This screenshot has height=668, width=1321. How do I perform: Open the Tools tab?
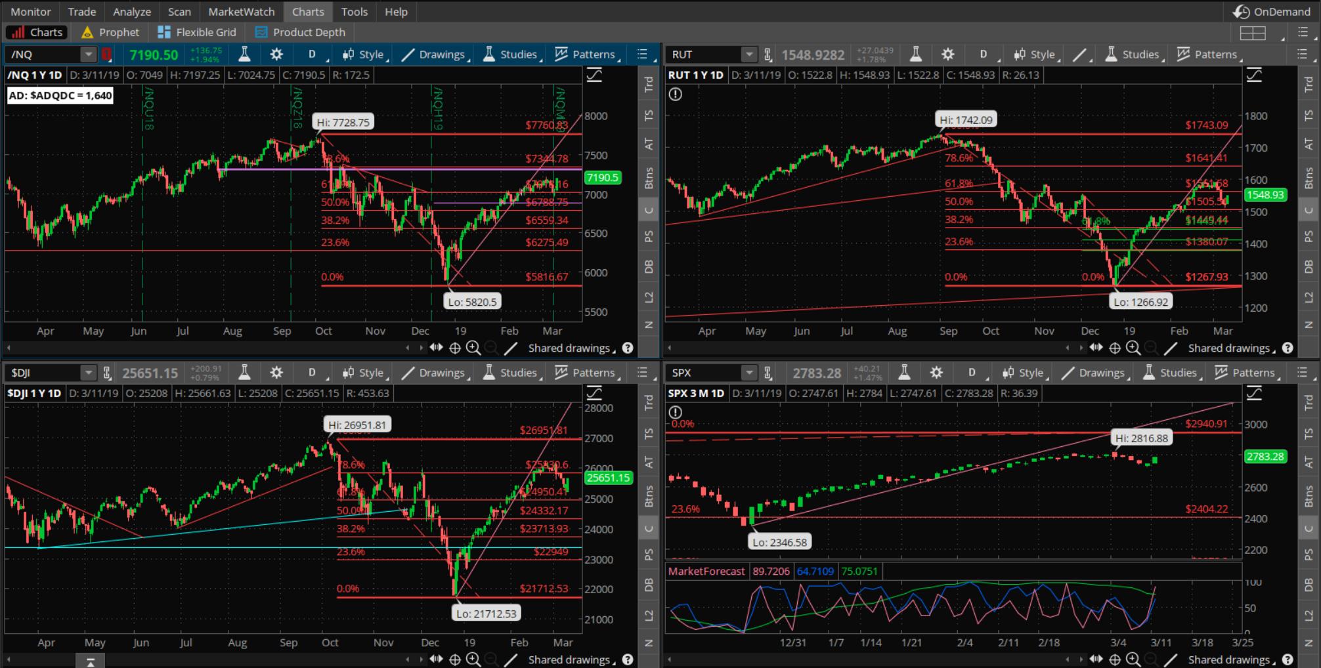355,11
